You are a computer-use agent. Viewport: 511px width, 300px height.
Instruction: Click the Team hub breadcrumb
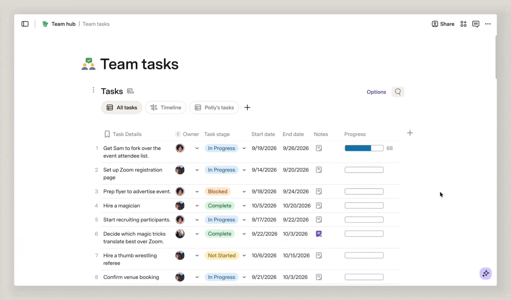[x=63, y=24]
